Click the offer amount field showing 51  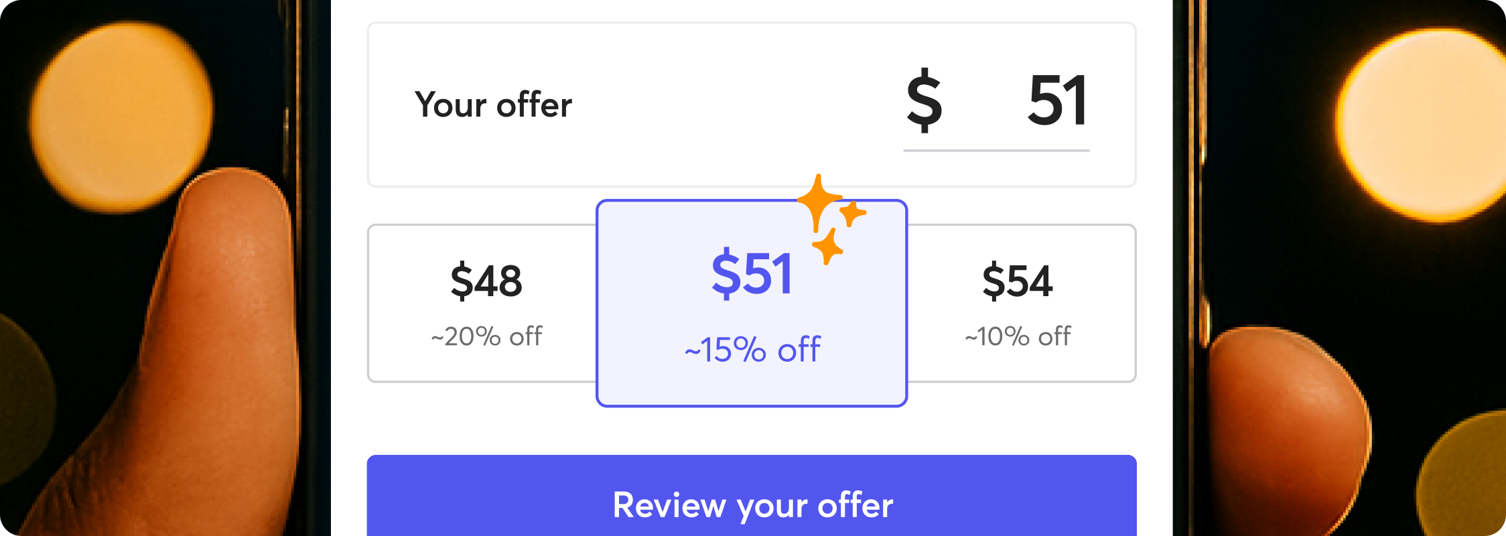point(1056,102)
